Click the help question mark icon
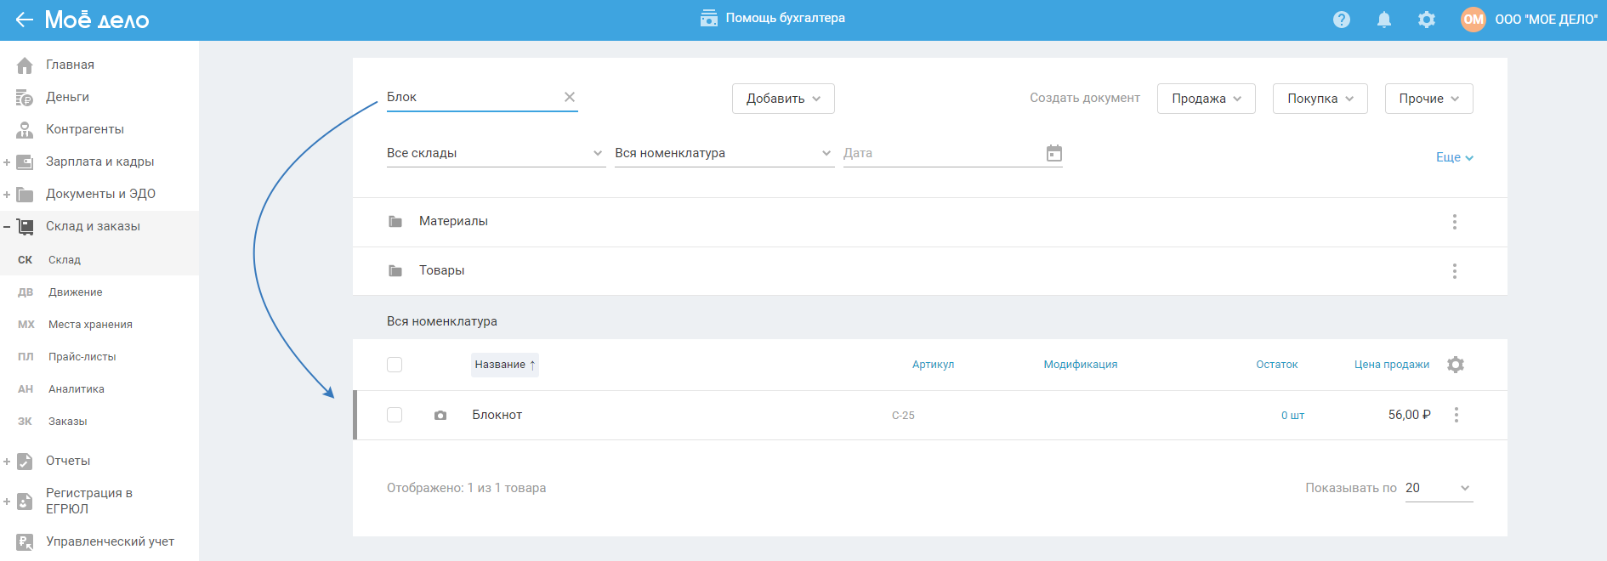Viewport: 1607px width, 561px height. pyautogui.click(x=1341, y=20)
